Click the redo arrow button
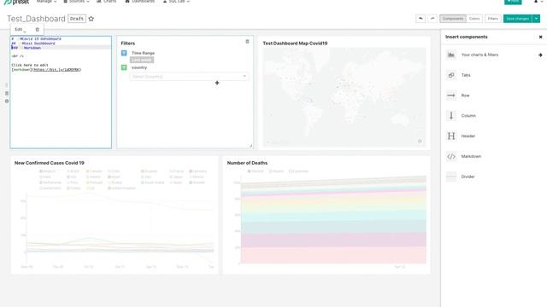The width and height of the screenshot is (547, 307). pos(432,19)
